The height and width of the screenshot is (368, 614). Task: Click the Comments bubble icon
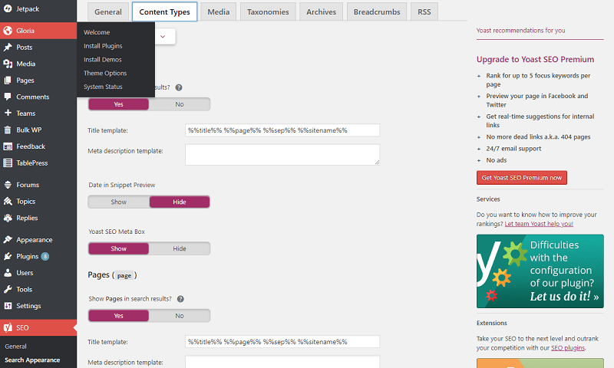coord(8,97)
